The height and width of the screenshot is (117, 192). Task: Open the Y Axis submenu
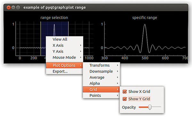pyautogui.click(x=64, y=51)
